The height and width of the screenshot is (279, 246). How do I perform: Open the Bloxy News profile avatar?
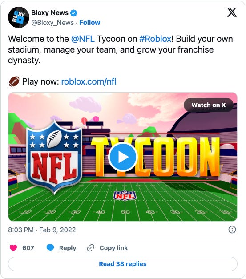pos(19,17)
